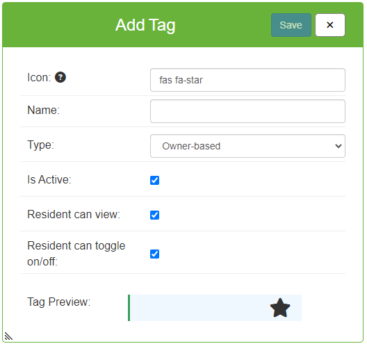Expand the Type chevron arrow

339,146
